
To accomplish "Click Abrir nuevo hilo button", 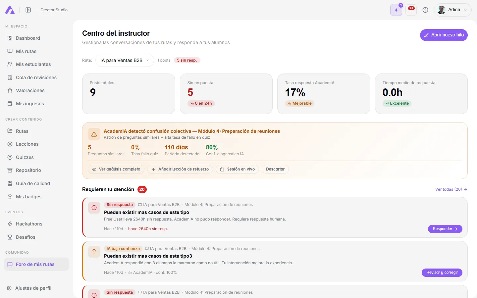I will pos(444,35).
